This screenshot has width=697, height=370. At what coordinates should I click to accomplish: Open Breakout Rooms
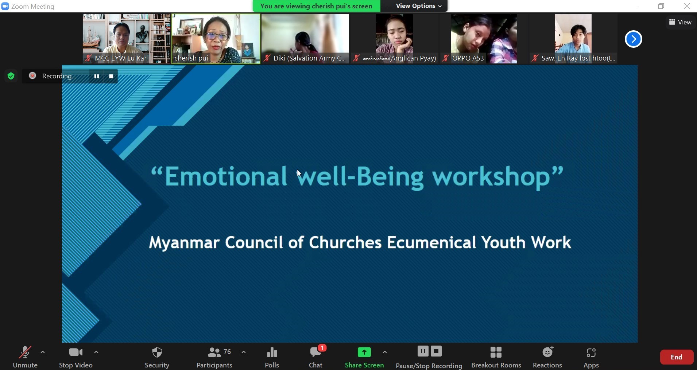coord(496,357)
